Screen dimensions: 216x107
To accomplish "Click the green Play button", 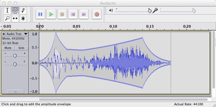I will click(51, 14).
